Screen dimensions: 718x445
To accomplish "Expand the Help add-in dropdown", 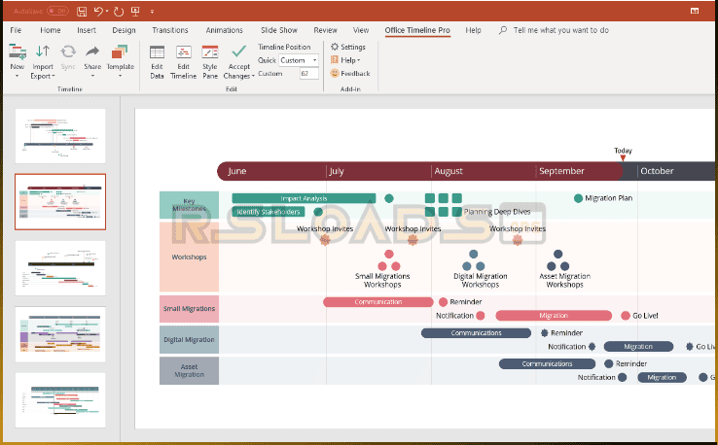I will point(349,60).
